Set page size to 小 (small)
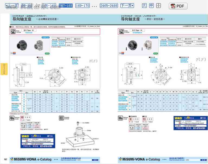The image size is (208, 164). click(x=158, y=6)
